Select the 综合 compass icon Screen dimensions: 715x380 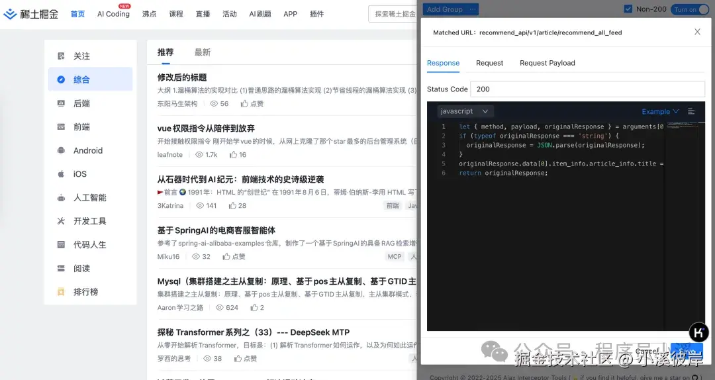pos(61,79)
